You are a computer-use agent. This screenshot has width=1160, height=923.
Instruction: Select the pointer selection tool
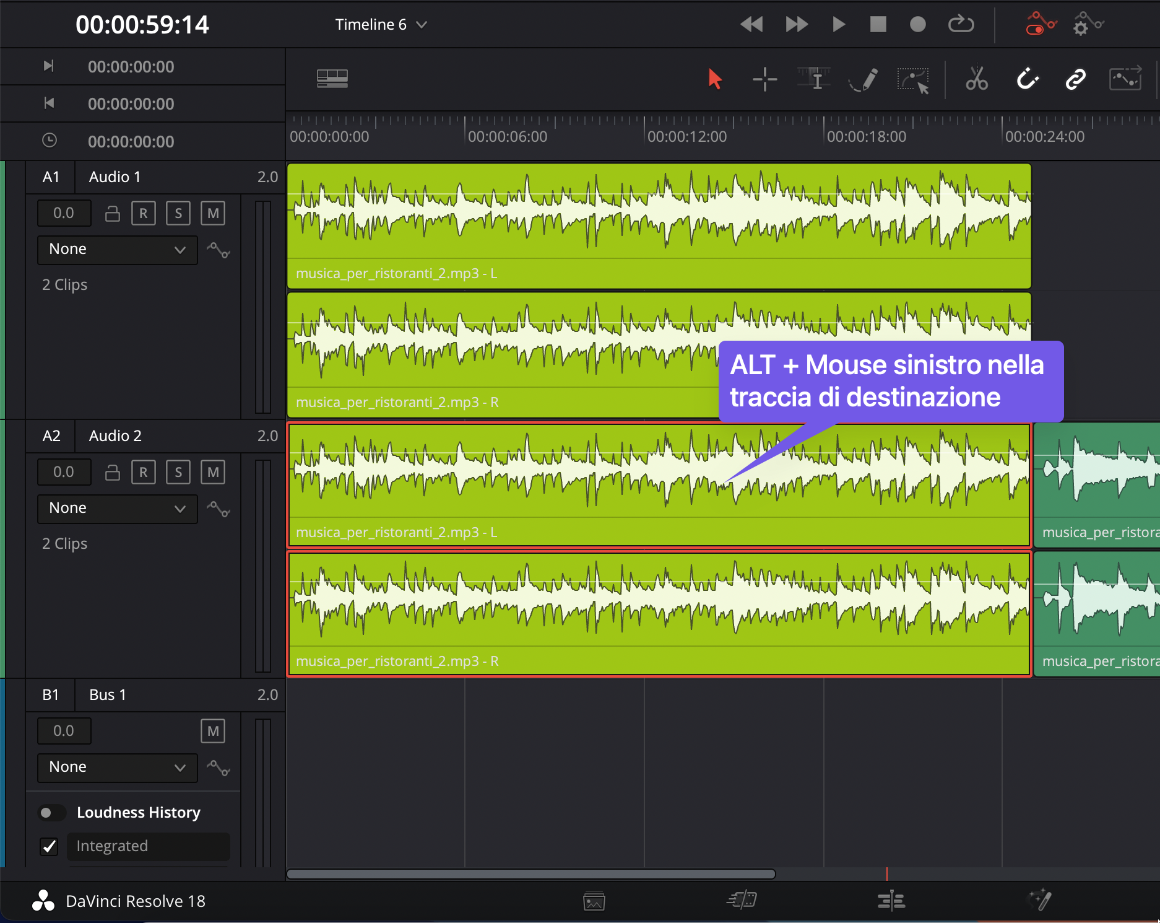[715, 79]
